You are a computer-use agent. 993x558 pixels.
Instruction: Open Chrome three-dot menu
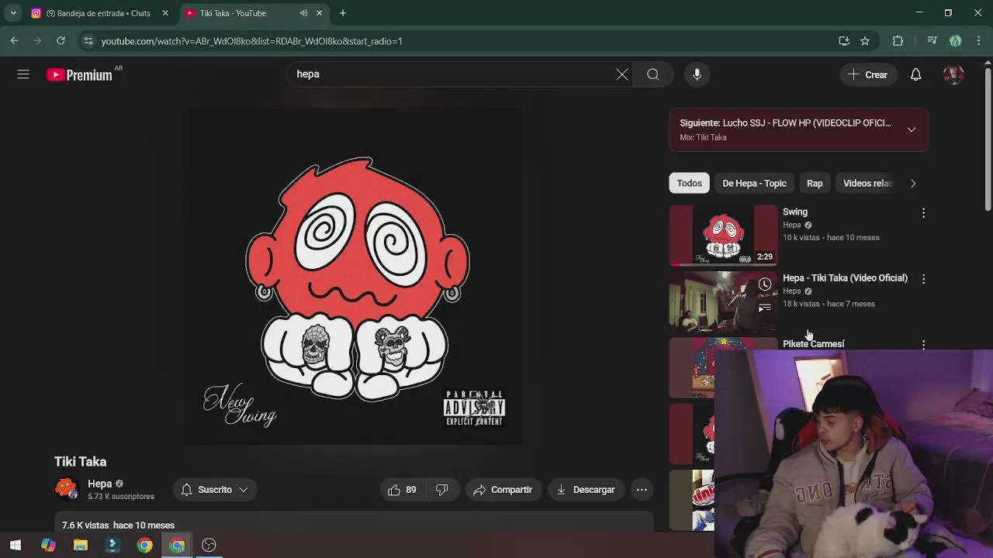point(978,41)
